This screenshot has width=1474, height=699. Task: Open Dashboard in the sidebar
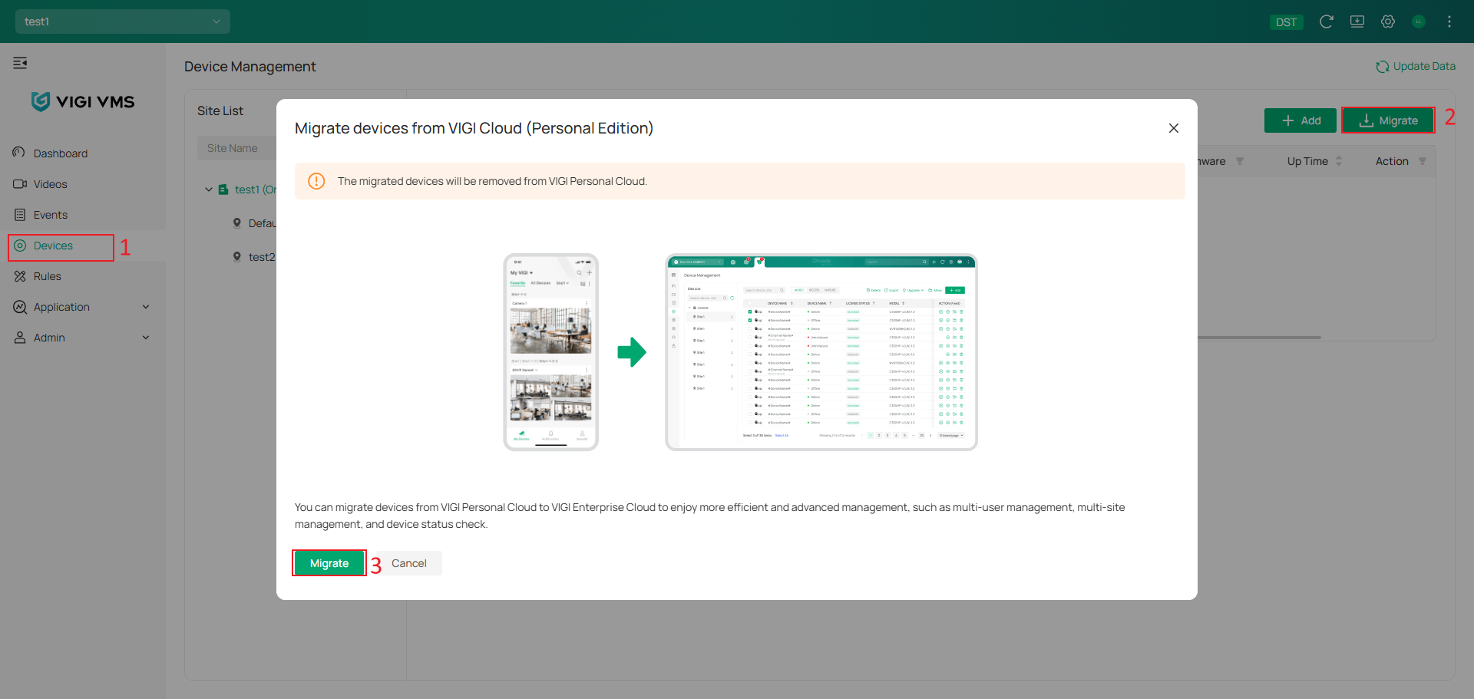tap(83, 153)
